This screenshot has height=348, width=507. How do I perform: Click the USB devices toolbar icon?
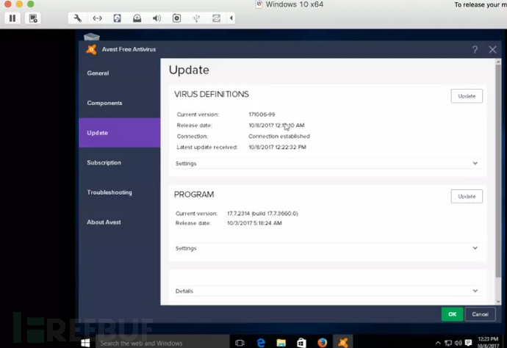pyautogui.click(x=197, y=18)
